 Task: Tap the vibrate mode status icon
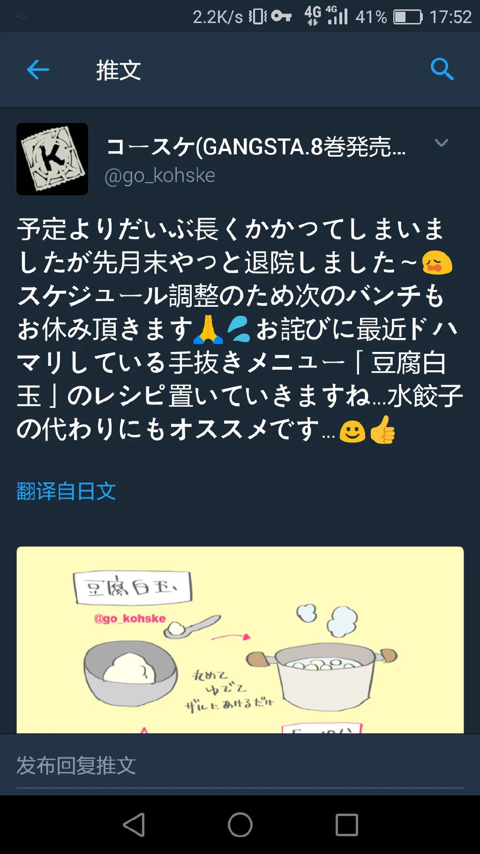[257, 17]
